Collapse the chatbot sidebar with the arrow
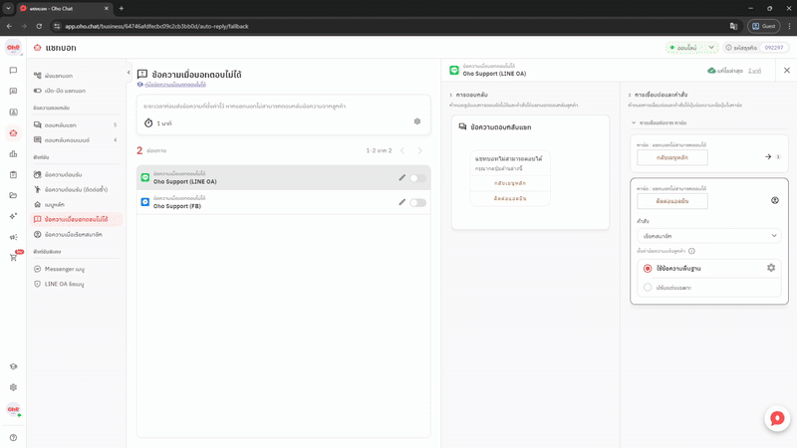The width and height of the screenshot is (797, 448). (x=129, y=73)
